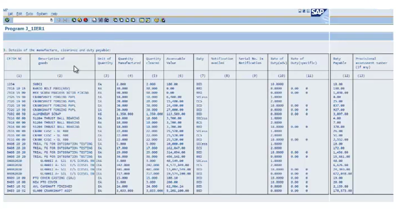This screenshot has height=209, width=396.
Task: Click assessable value 162,047.00
Action: point(176,148)
